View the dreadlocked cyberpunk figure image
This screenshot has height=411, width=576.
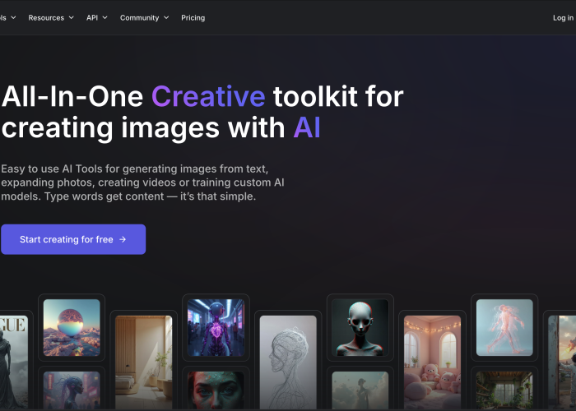pyautogui.click(x=72, y=390)
